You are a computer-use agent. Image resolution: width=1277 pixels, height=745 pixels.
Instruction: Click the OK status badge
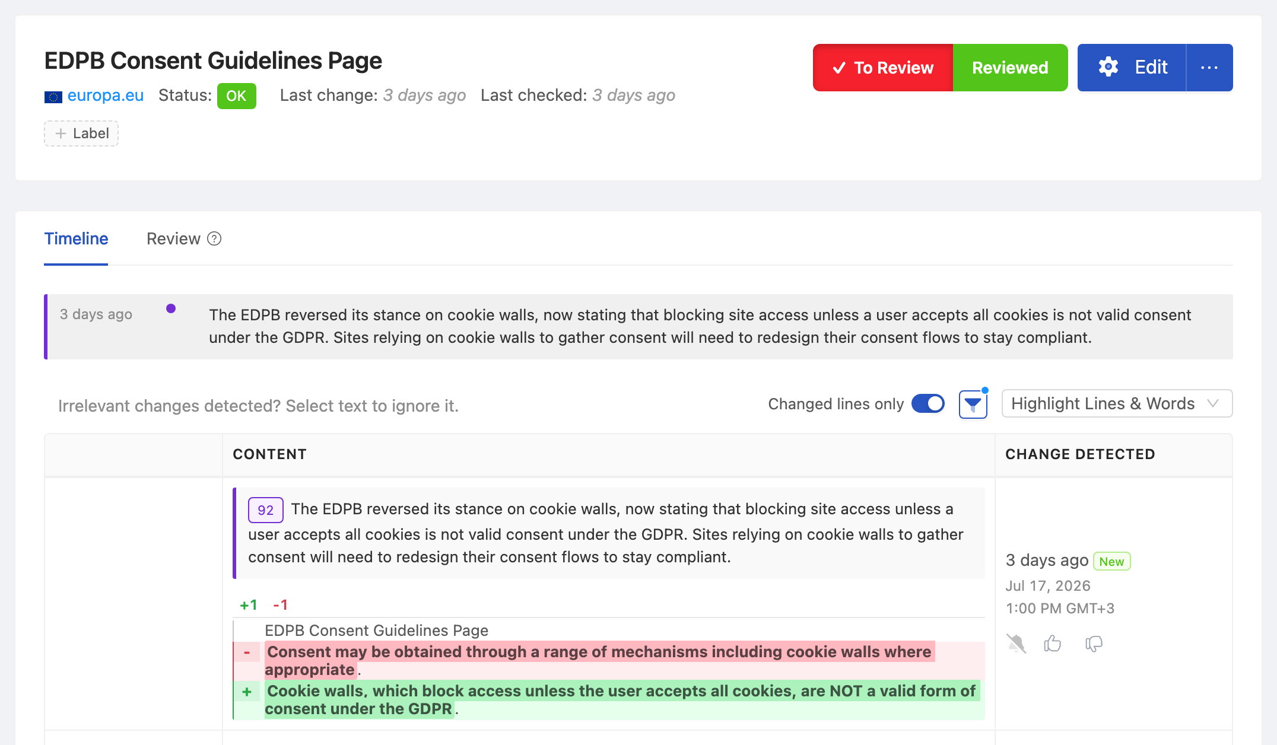coord(236,96)
